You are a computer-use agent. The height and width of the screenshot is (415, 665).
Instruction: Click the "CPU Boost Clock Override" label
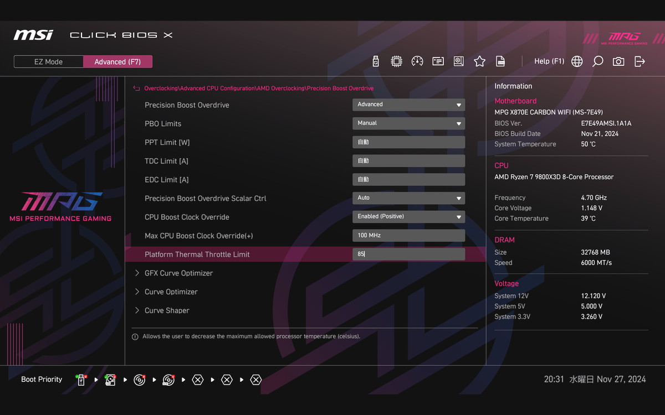187,217
